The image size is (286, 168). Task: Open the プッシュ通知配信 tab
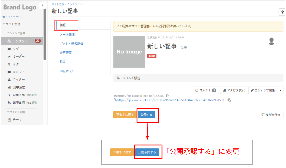pos(71,44)
